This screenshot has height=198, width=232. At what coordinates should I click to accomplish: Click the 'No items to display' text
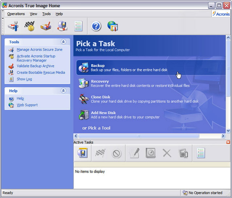click(90, 172)
